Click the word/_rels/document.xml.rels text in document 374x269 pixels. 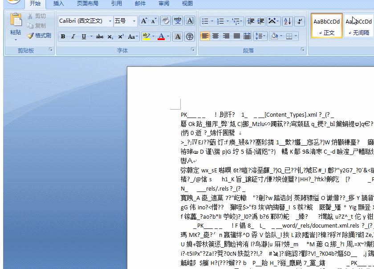pyautogui.click(x=321, y=225)
